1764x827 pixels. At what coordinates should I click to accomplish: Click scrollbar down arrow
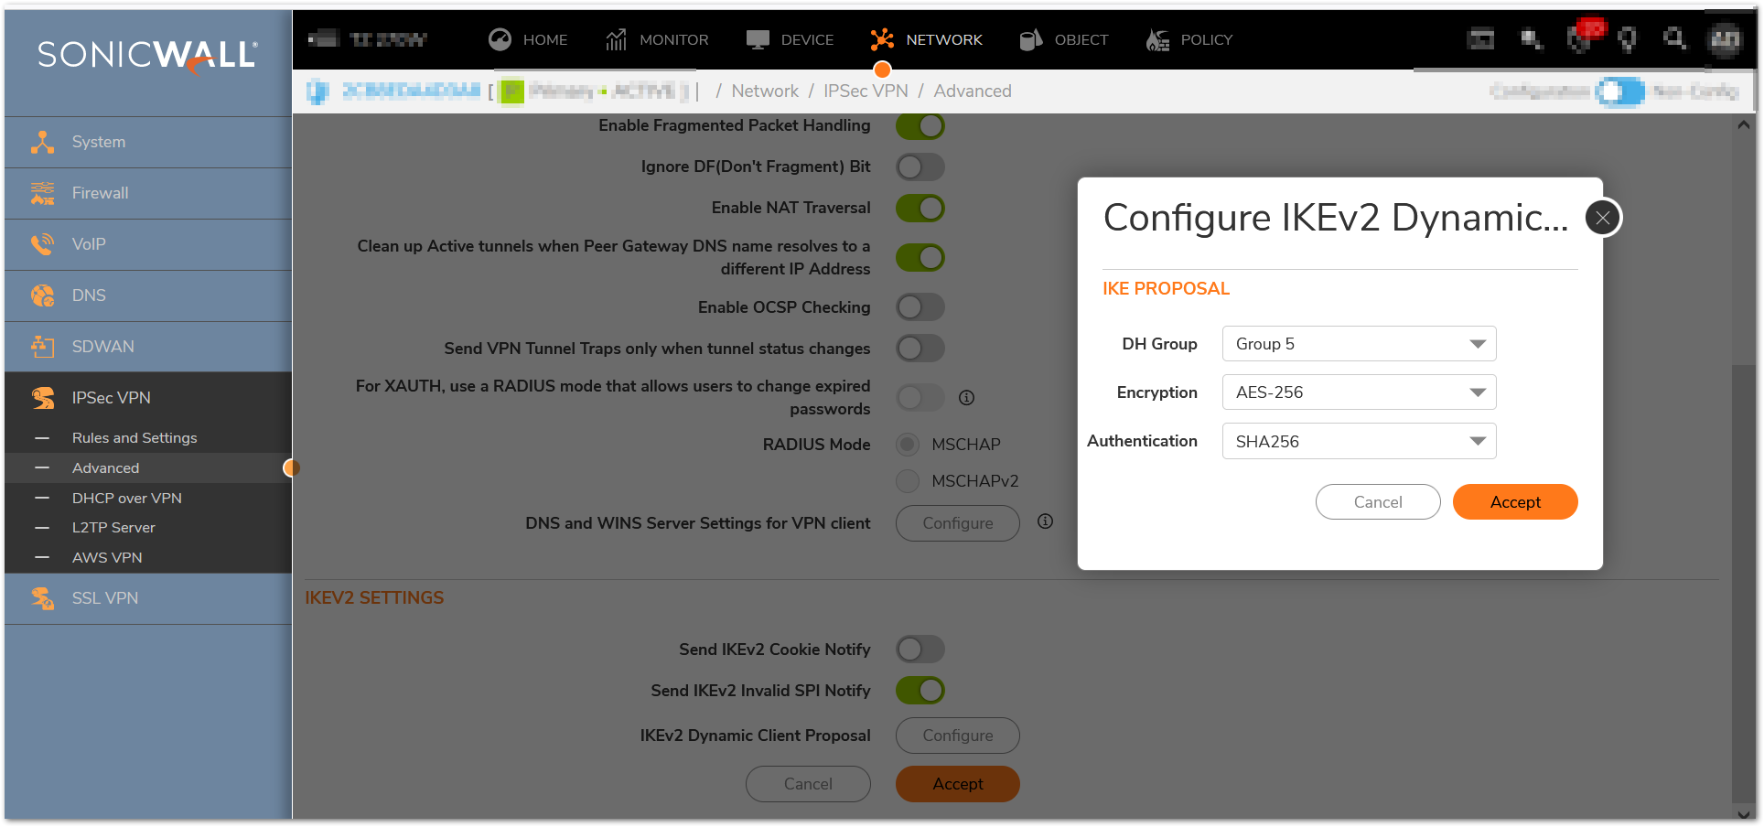(1743, 813)
